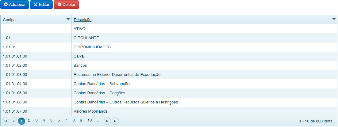Click the Adicionar button

[x=14, y=5]
